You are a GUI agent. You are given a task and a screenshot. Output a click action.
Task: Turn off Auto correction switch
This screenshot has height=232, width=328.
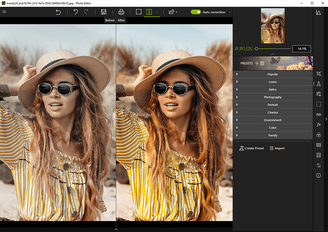[x=196, y=12]
